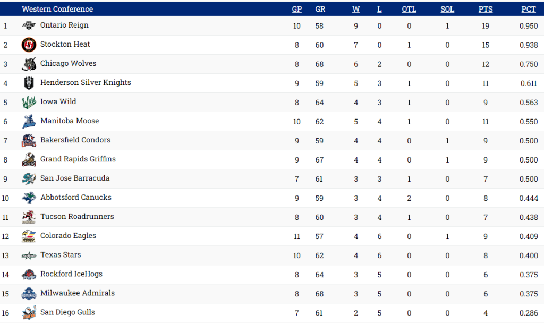Sort by the OTL column header
This screenshot has height=324, width=544.
[x=409, y=9]
